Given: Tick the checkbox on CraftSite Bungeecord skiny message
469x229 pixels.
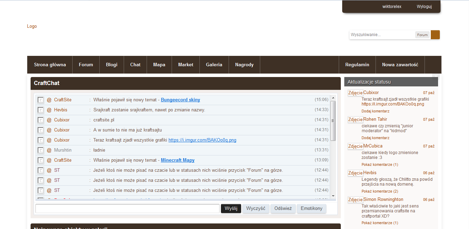Looking at the screenshot, I should coord(41,100).
